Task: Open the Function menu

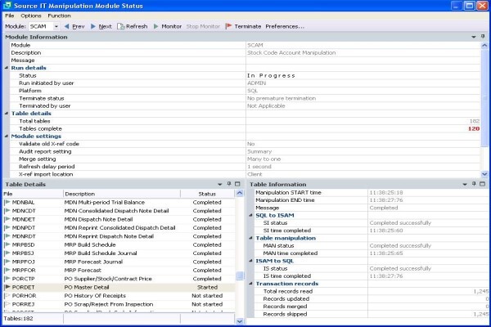Action: coord(59,16)
